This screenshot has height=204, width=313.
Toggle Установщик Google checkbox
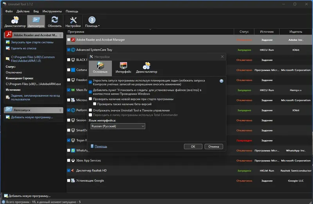pos(69,181)
